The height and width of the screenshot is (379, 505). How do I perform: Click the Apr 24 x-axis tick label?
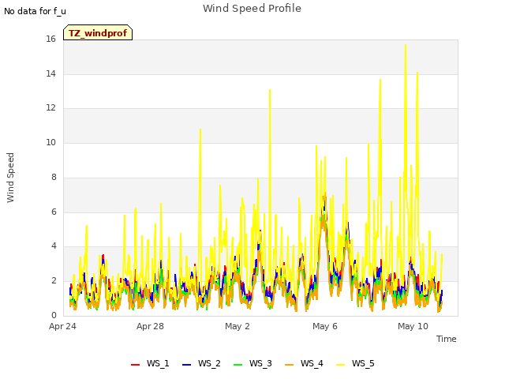[x=62, y=326]
